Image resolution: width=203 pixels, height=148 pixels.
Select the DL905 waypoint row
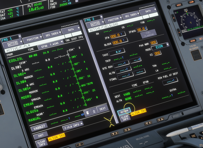click(x=25, y=90)
